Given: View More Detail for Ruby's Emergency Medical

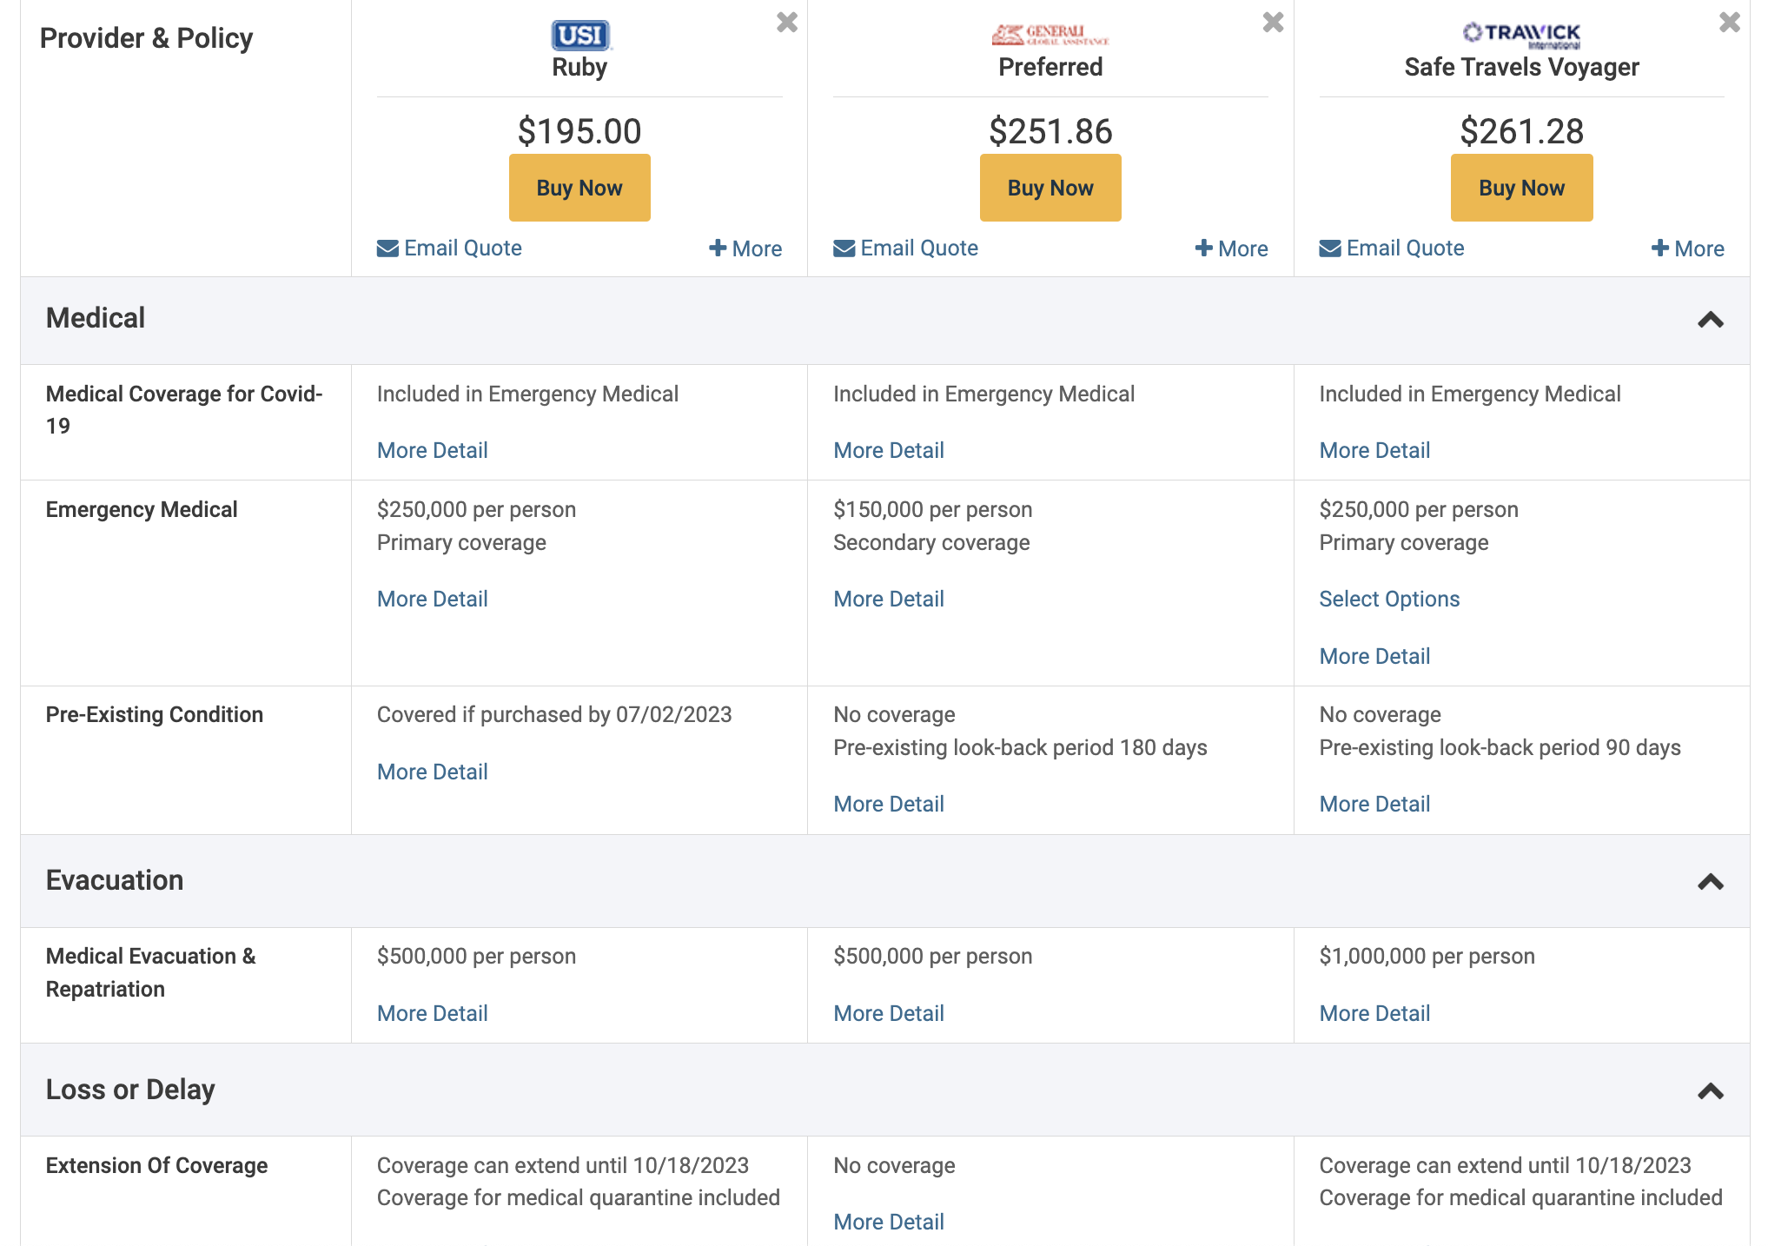Looking at the screenshot, I should click(432, 599).
